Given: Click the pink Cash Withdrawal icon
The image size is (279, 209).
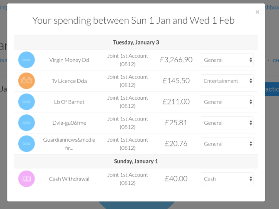Looking at the screenshot, I should pyautogui.click(x=26, y=179).
